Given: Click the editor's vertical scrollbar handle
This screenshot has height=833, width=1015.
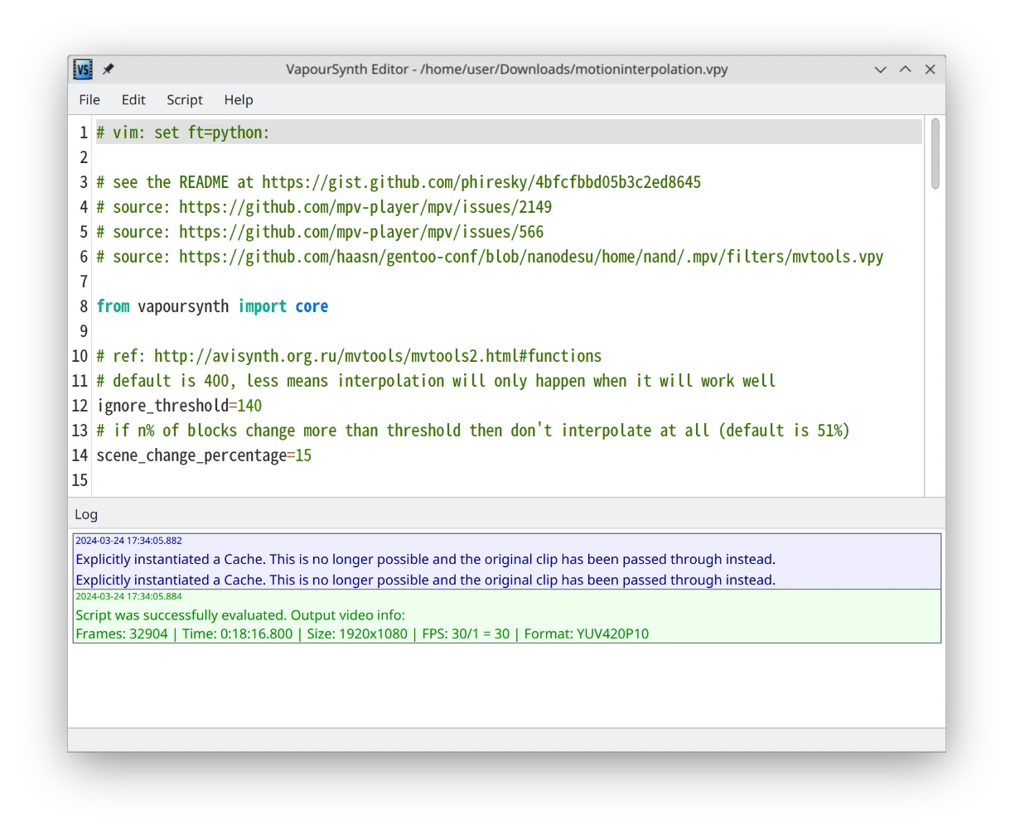Looking at the screenshot, I should point(935,154).
